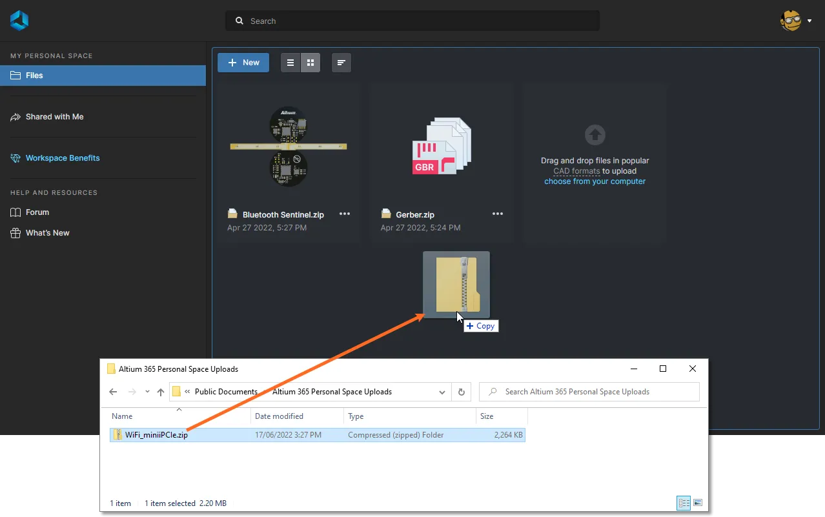Select the WiFi_miniiPCIe.zip file
This screenshot has height=517, width=825.
tap(318, 435)
